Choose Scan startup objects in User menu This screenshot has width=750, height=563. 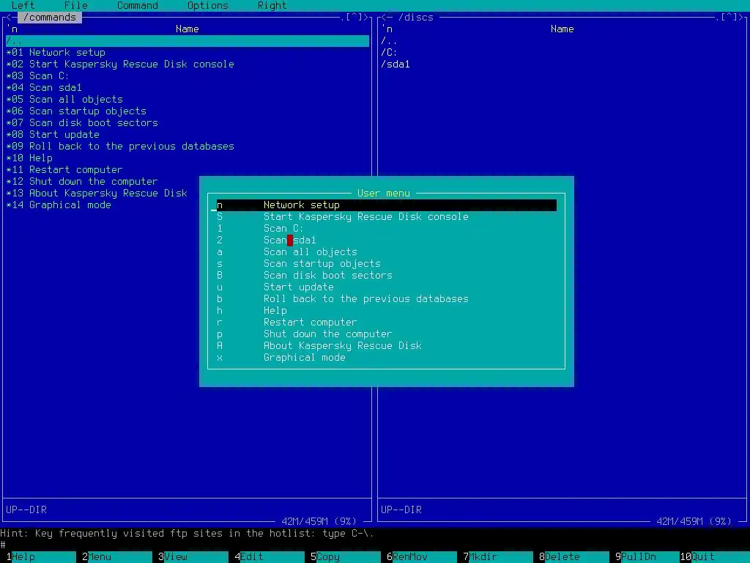[x=387, y=263]
